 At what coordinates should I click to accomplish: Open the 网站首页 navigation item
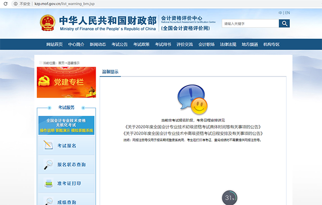tap(54, 44)
